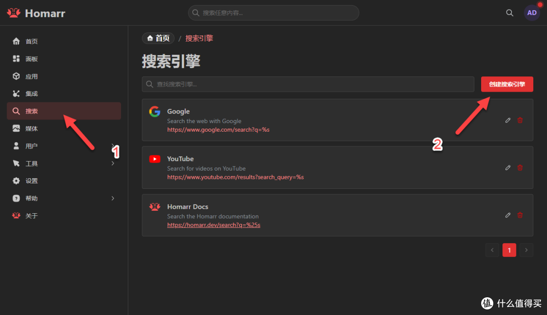Click the 用户 user silhouette icon
The image size is (547, 315).
click(x=16, y=146)
